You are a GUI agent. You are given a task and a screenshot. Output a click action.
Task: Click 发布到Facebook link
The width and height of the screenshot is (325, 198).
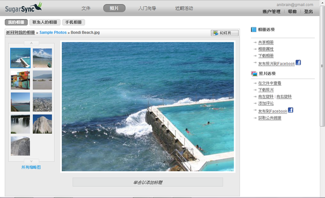point(272,111)
